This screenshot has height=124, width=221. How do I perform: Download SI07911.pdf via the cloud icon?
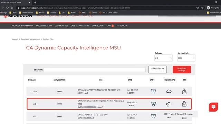169,91
